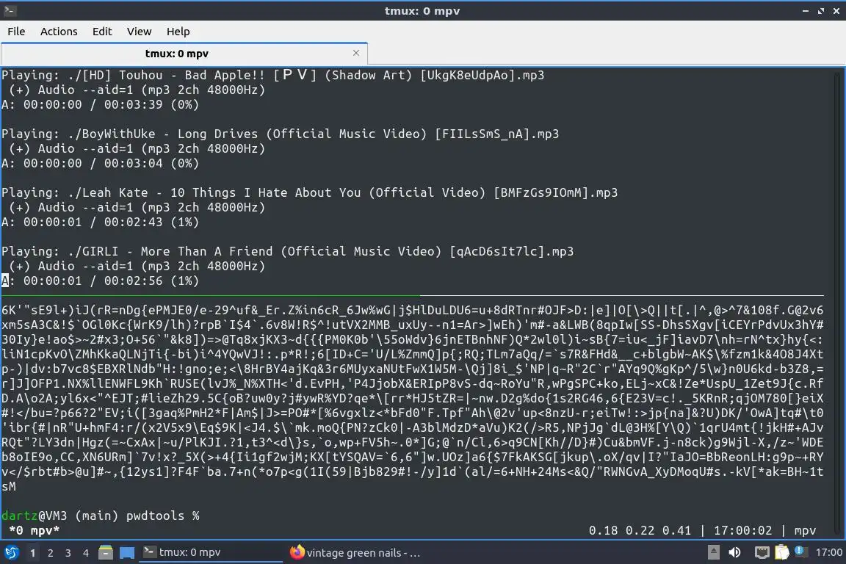Screen dimensions: 846x564
Task: Close the 'tmux: 0 mpv' tab
Action: [356, 53]
